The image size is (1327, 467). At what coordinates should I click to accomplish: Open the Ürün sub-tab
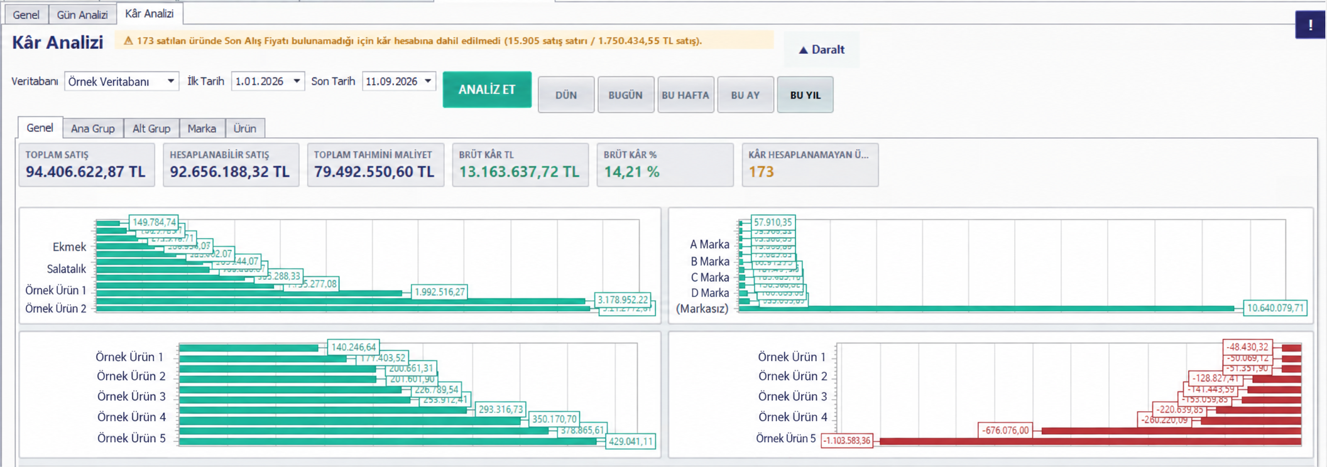pyautogui.click(x=245, y=128)
